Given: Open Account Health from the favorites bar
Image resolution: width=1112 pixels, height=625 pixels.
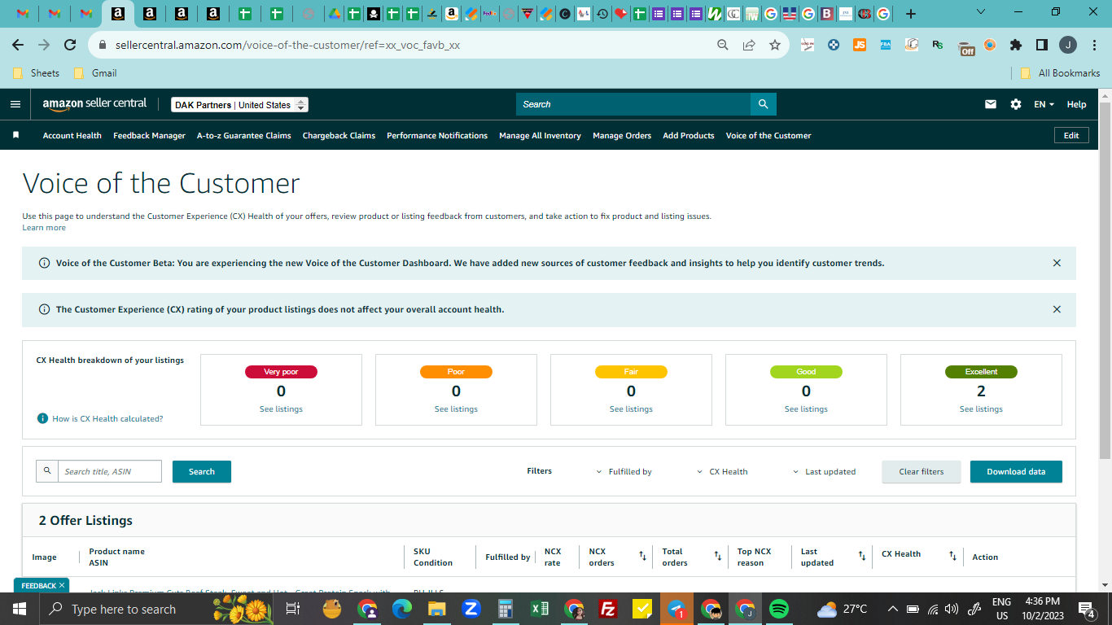Looking at the screenshot, I should click(x=72, y=135).
